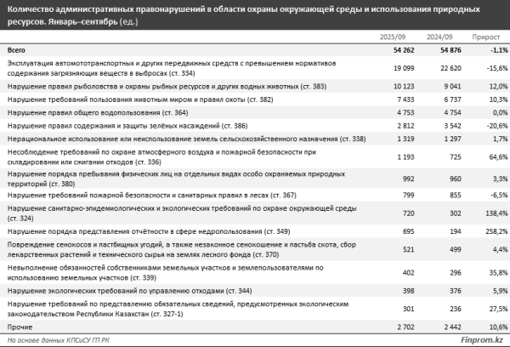
Task: Select the Всего row label
Action: pyautogui.click(x=18, y=51)
